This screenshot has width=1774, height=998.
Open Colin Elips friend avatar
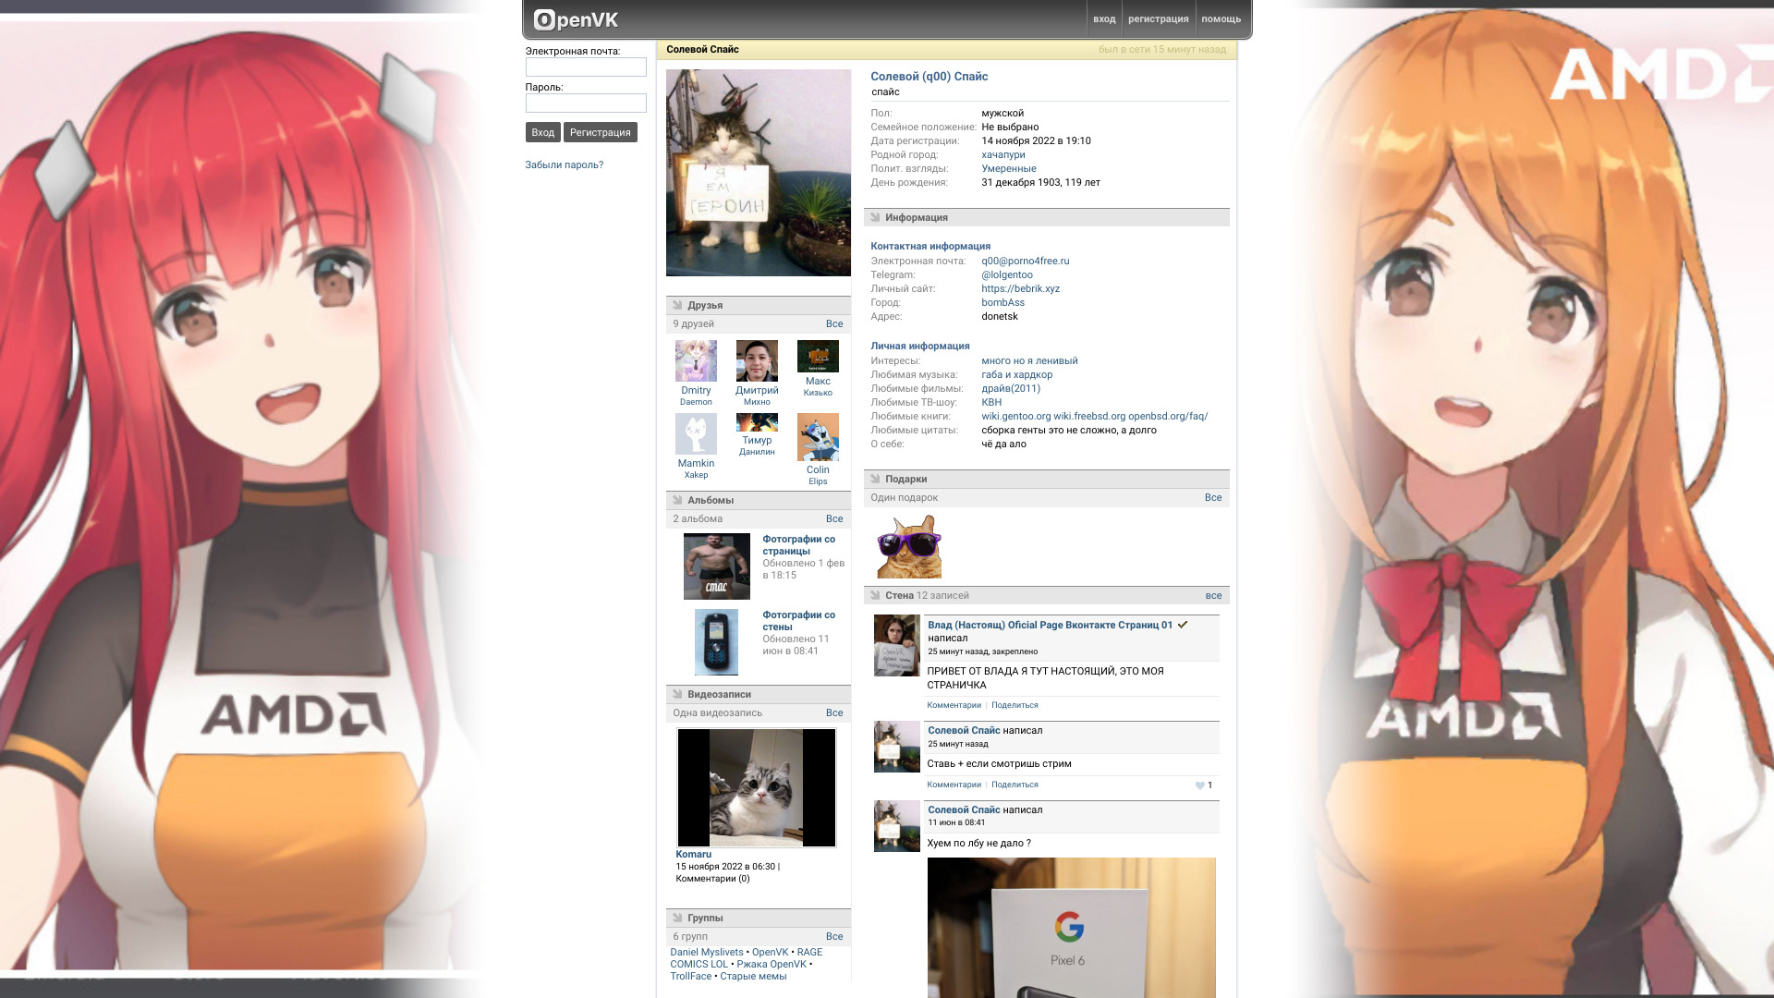[x=818, y=437]
